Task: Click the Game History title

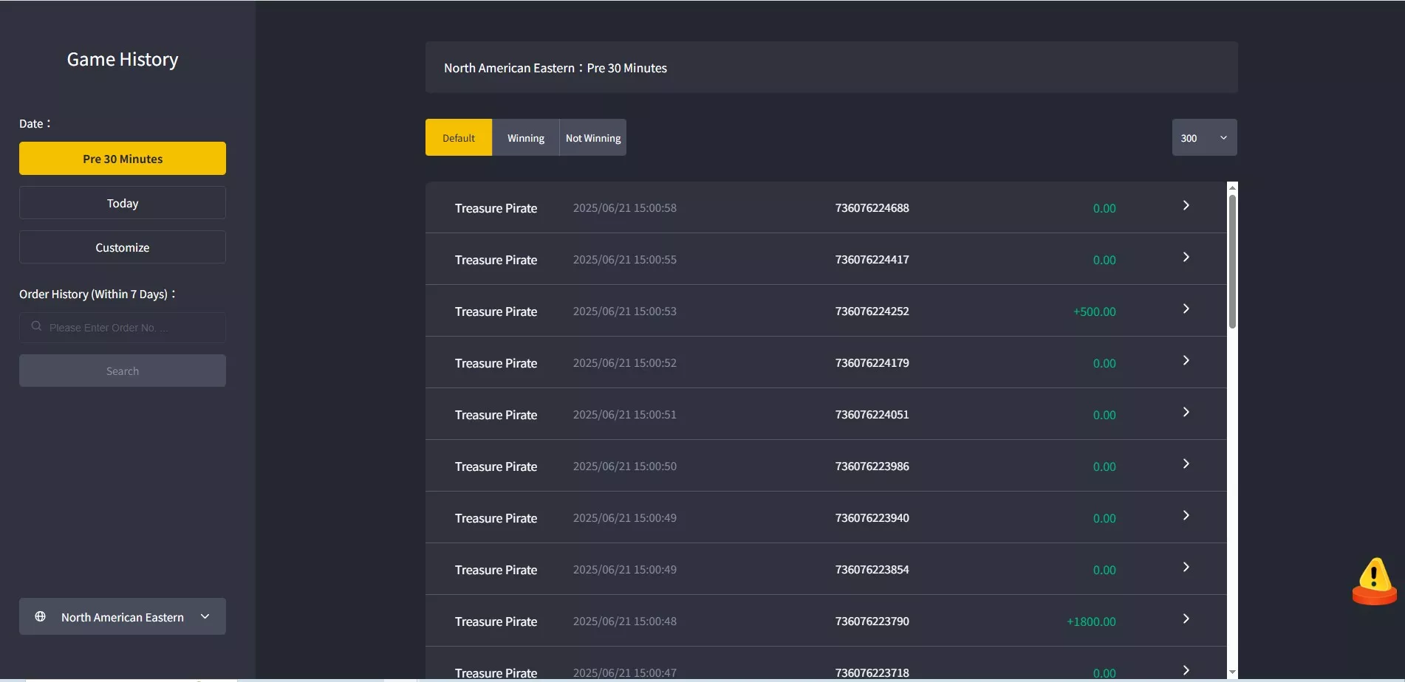Action: tap(123, 59)
